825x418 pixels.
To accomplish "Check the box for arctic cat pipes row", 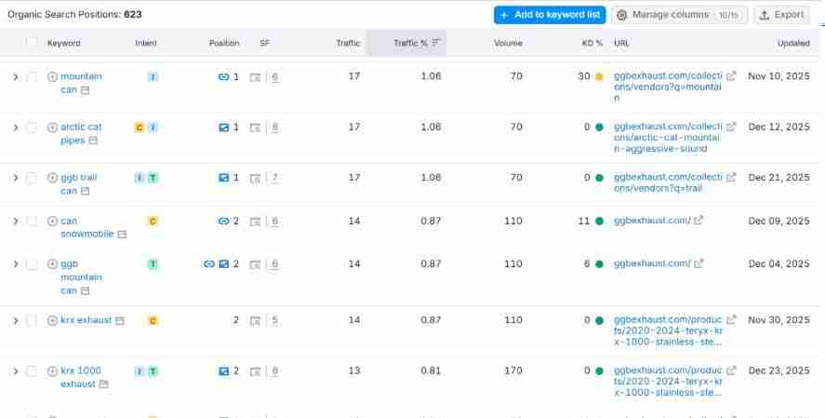I will (32, 128).
